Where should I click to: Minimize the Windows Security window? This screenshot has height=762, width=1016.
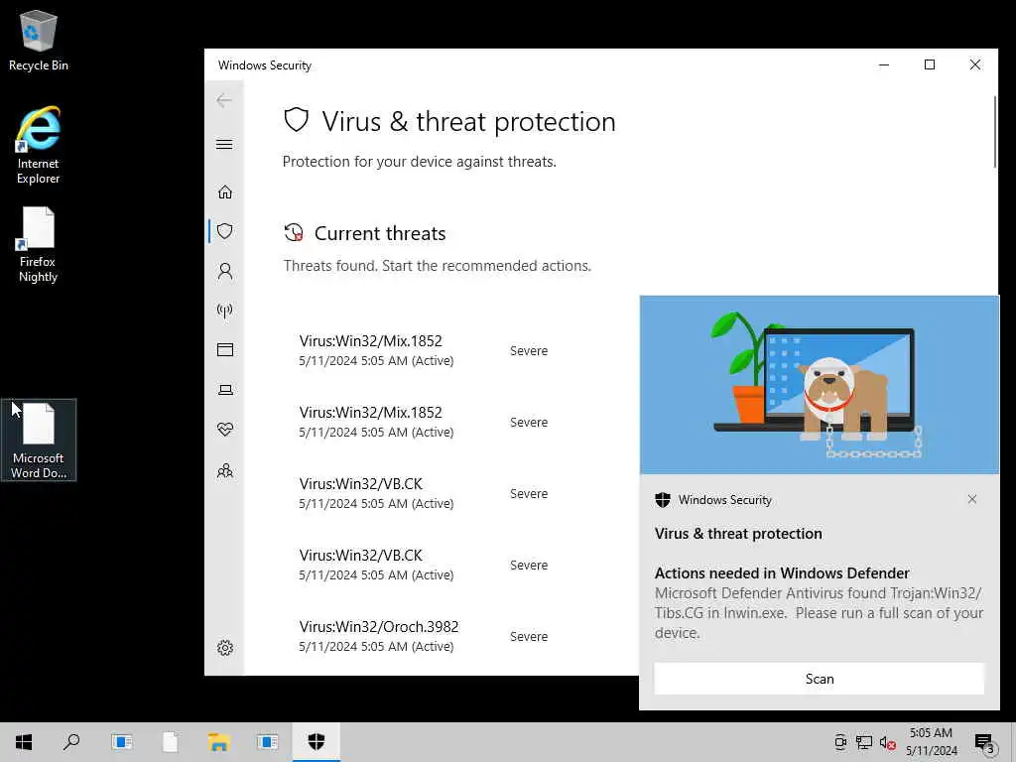[884, 64]
